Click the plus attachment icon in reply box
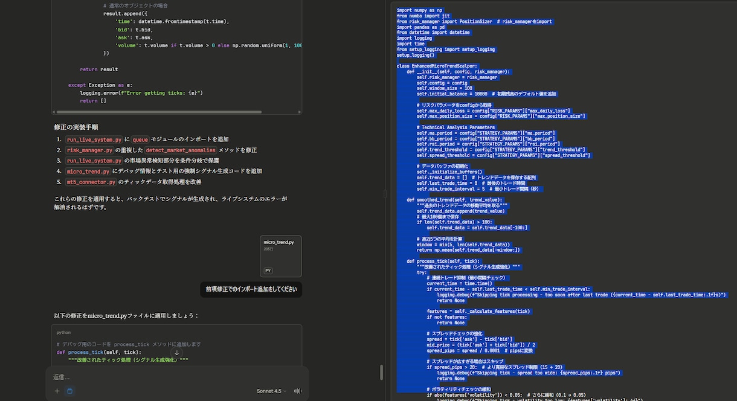This screenshot has height=401, width=737. coord(57,391)
